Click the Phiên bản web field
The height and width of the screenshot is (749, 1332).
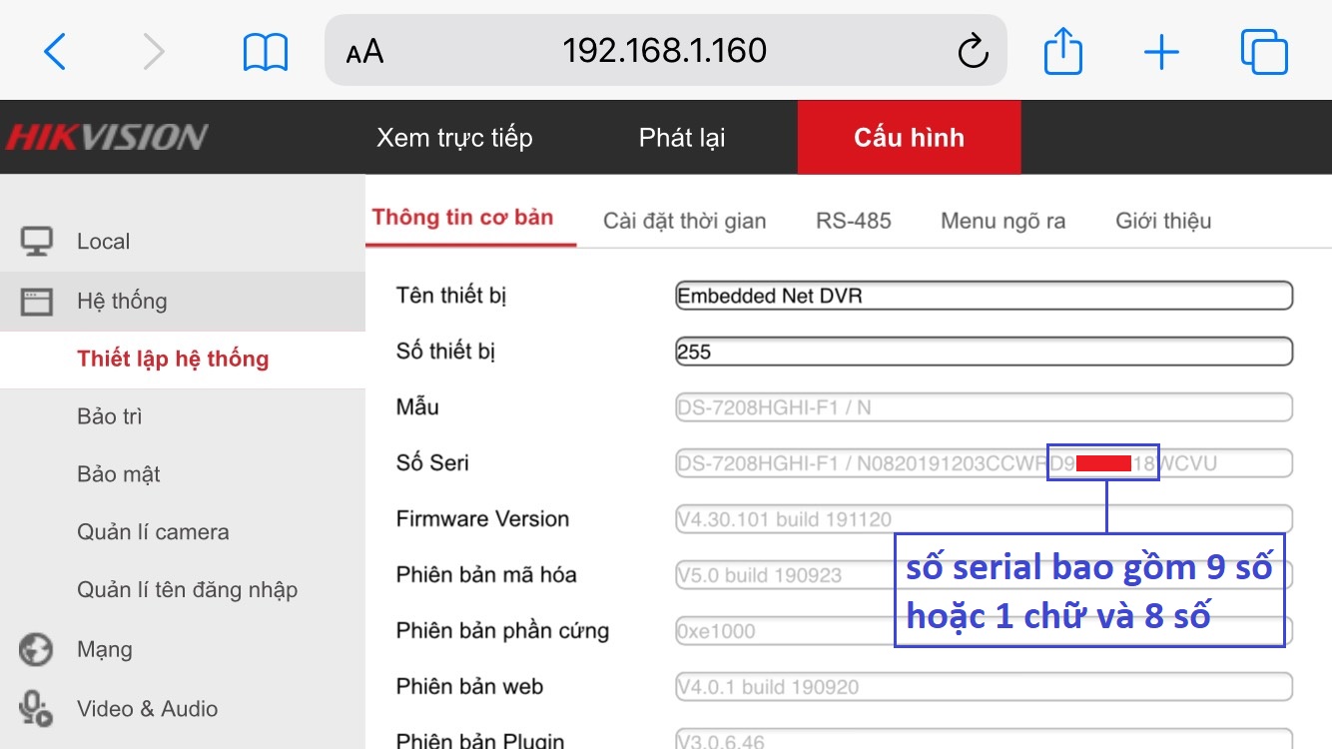(984, 687)
